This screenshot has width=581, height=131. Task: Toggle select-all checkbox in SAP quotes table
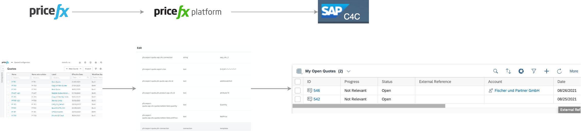[298, 82]
